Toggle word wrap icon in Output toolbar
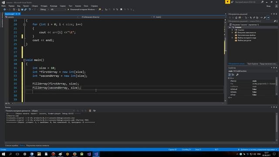 coord(94,111)
